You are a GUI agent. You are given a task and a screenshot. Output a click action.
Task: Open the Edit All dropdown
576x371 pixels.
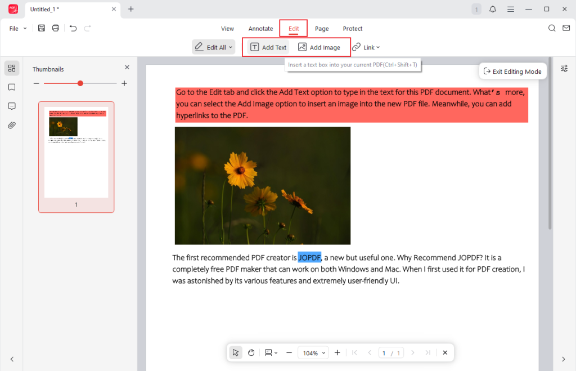point(213,47)
